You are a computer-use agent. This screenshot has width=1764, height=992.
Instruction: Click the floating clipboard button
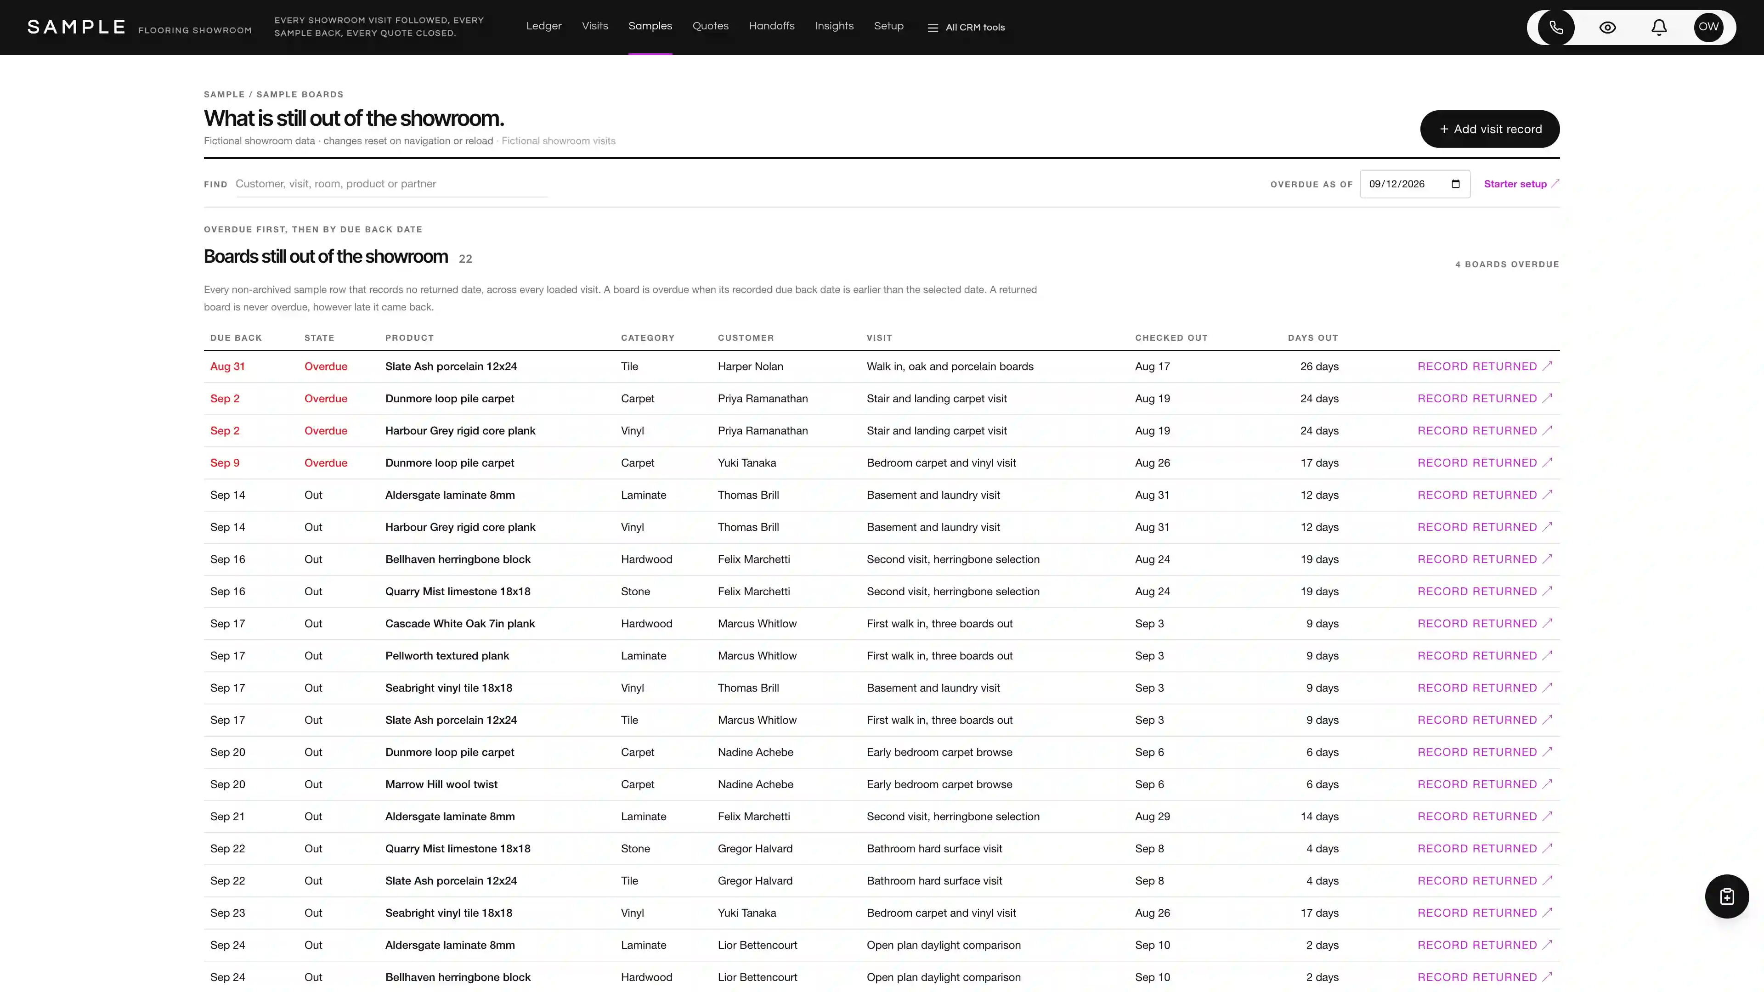pos(1726,896)
